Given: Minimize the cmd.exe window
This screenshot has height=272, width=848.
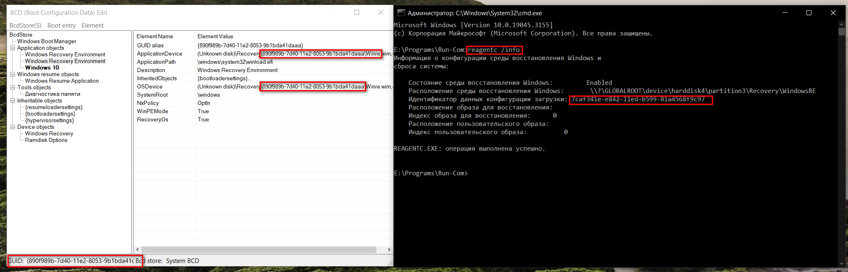Looking at the screenshot, I should (785, 13).
